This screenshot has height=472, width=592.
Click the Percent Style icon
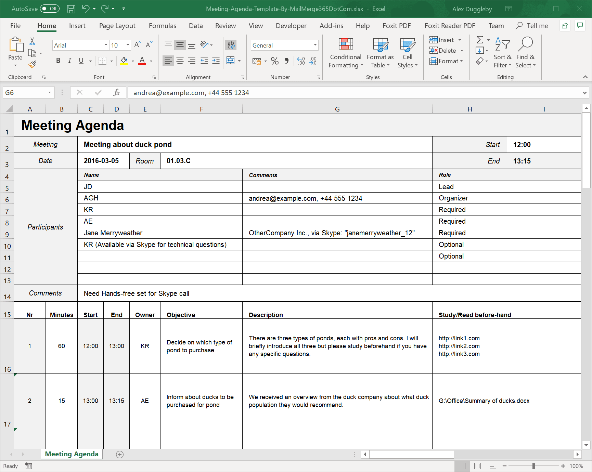pyautogui.click(x=274, y=61)
